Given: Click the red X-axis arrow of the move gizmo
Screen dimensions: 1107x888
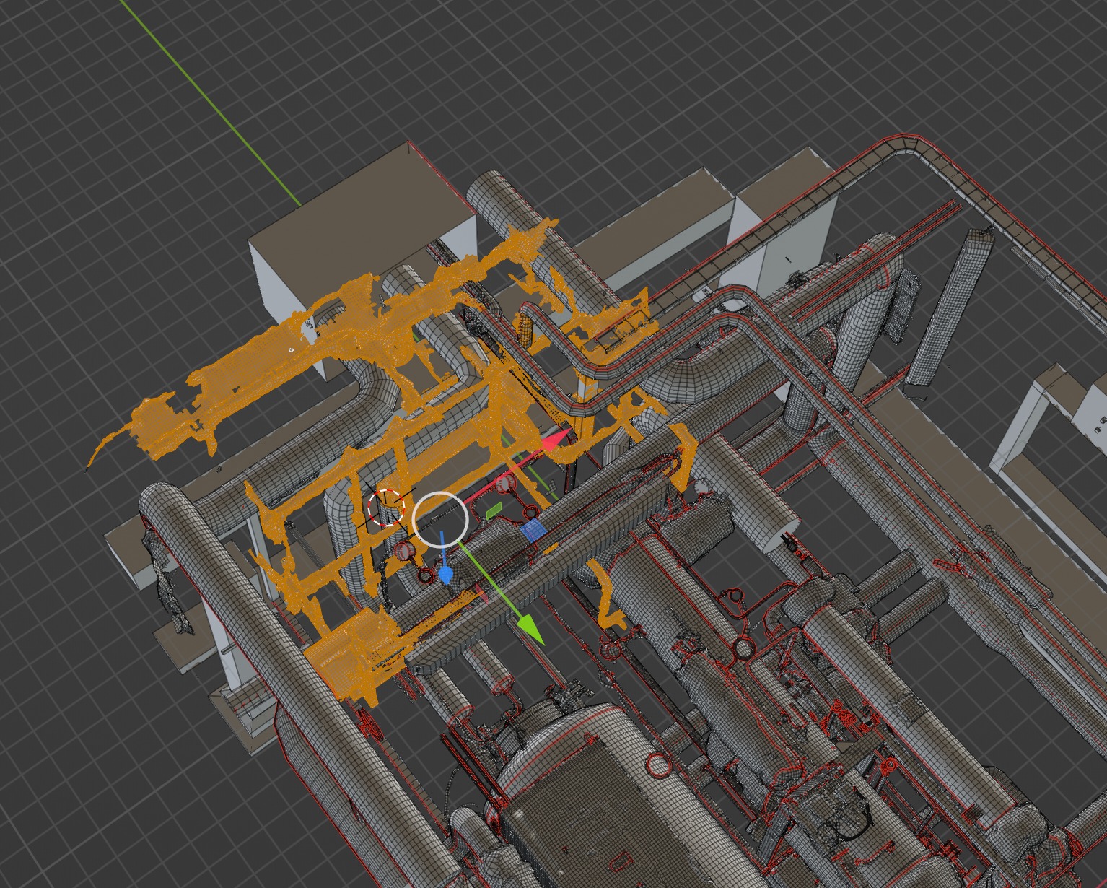Looking at the screenshot, I should (556, 441).
